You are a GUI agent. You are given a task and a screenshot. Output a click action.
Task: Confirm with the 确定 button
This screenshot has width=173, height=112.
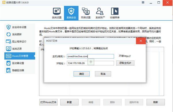tap(82, 74)
